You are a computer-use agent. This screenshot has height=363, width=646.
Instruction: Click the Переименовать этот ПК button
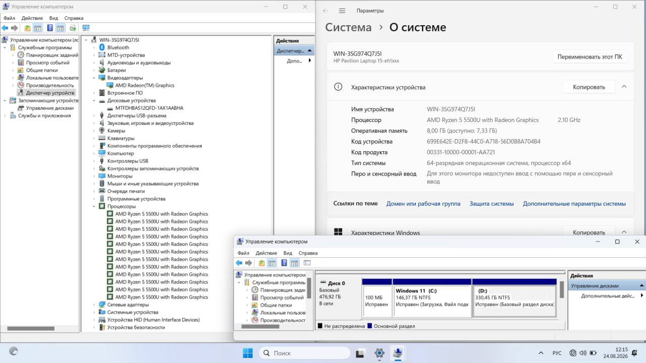click(x=589, y=57)
